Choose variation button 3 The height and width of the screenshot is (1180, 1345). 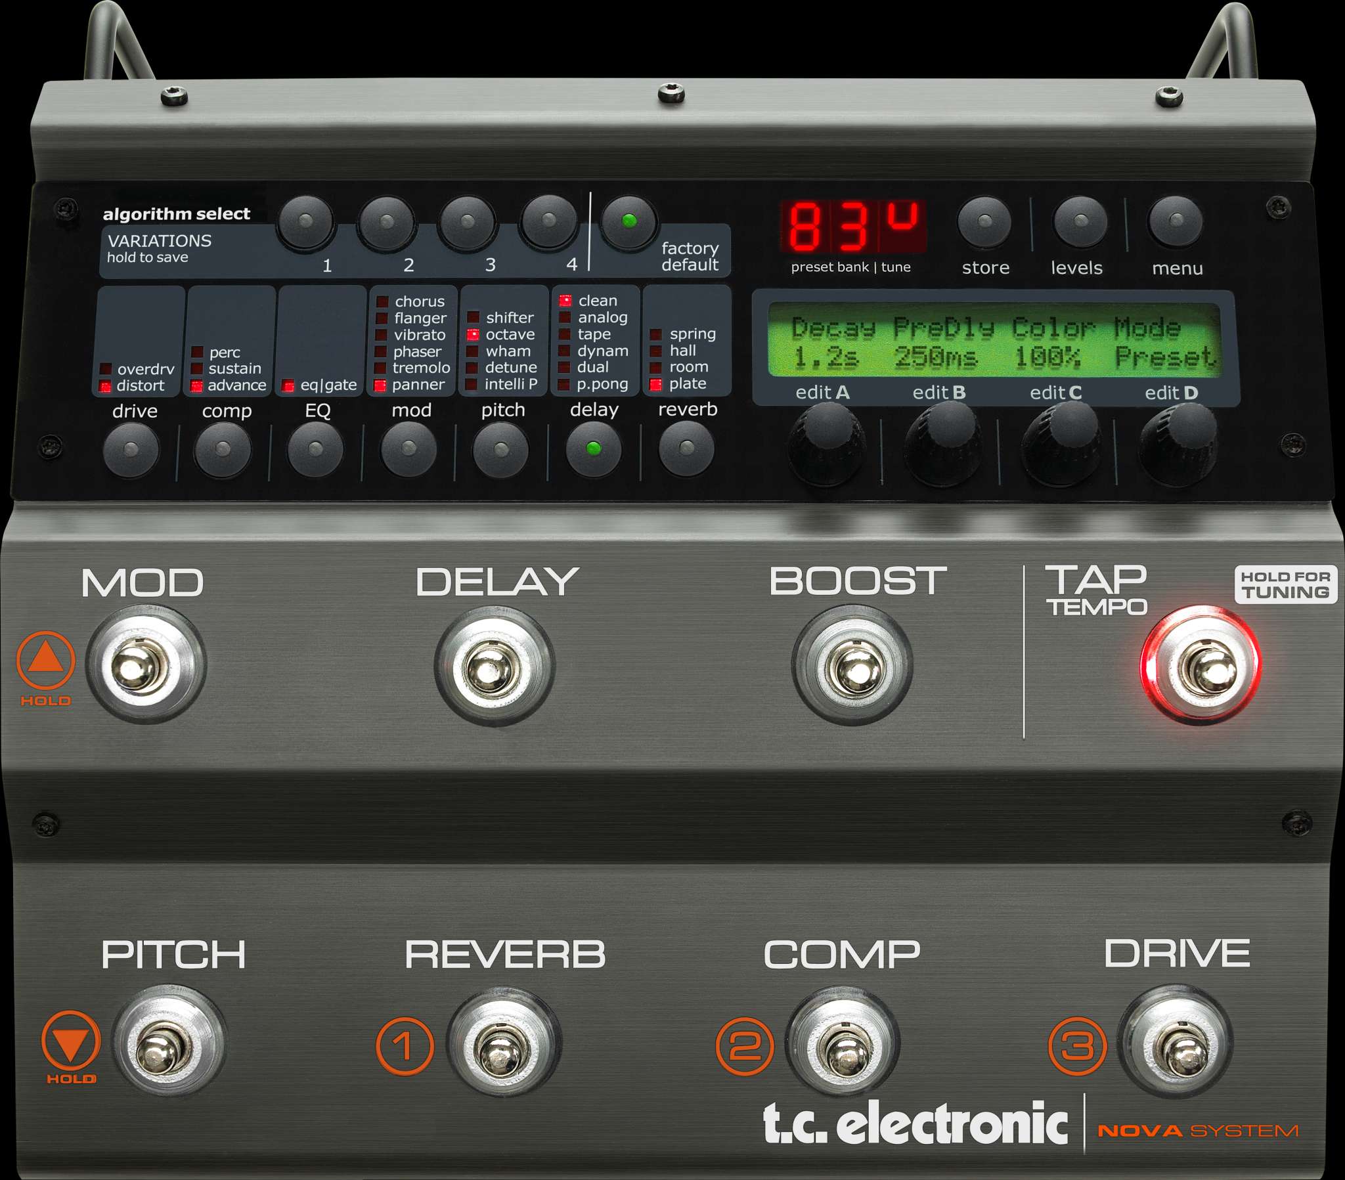(x=468, y=221)
